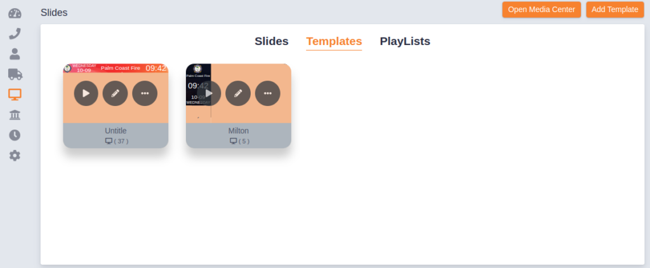Open the dashboard speedometer sidebar icon

point(15,13)
